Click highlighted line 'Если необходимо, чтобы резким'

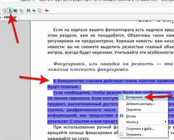[x=113, y=93]
